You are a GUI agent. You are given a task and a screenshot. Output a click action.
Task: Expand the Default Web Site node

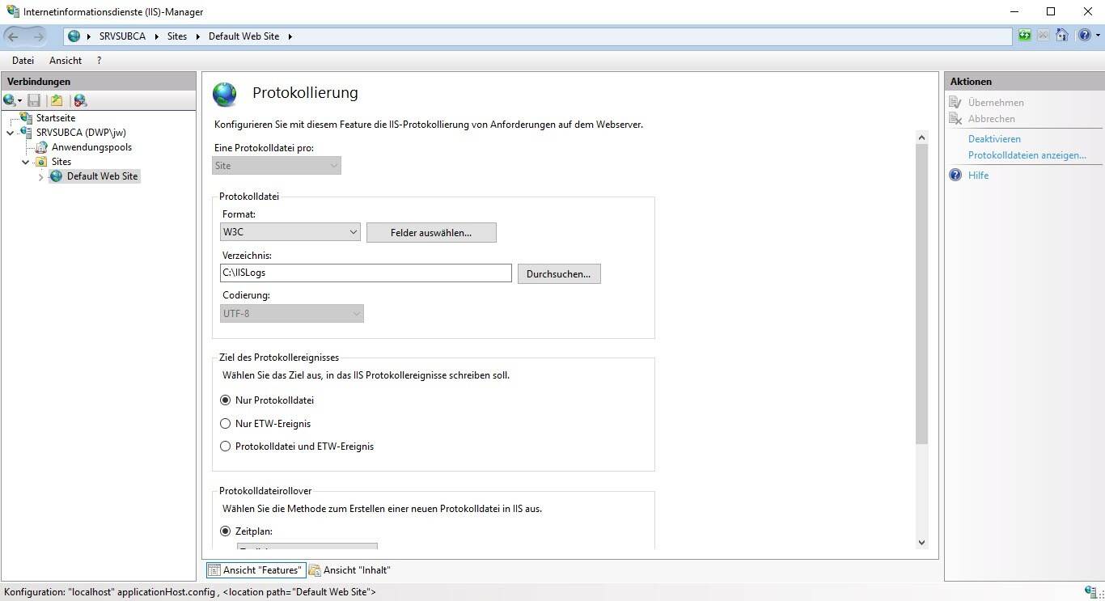(41, 176)
